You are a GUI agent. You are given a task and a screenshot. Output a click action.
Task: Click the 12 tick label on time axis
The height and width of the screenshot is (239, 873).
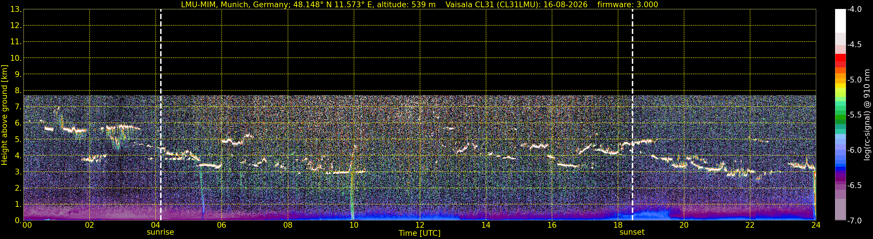pyautogui.click(x=420, y=225)
